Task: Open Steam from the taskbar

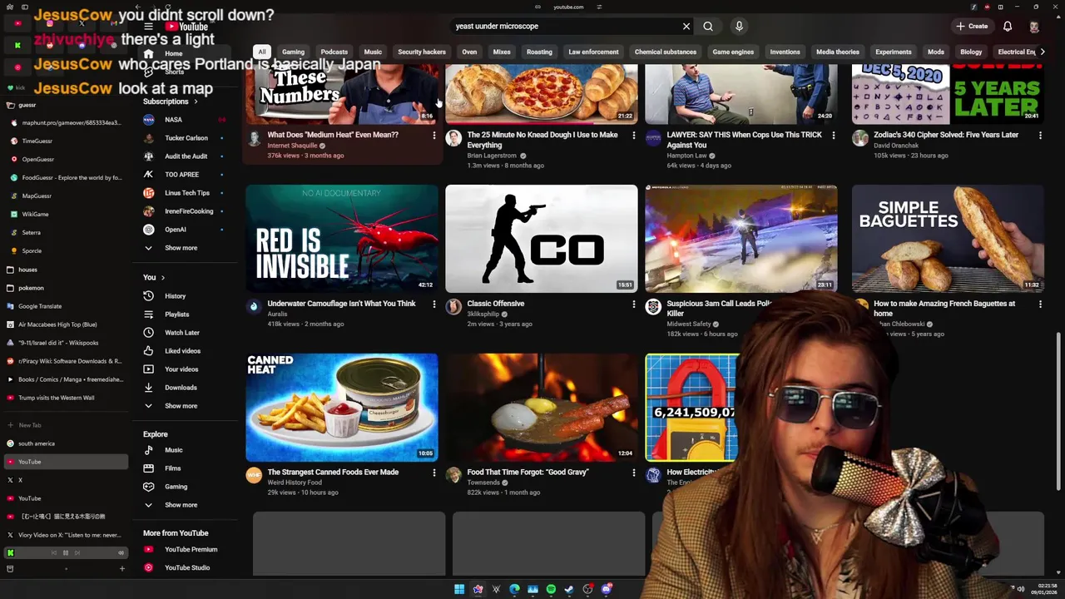Action: (x=569, y=589)
